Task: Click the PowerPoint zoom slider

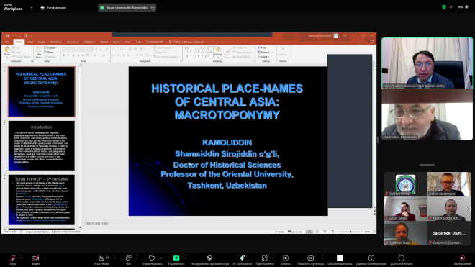Action: point(350,232)
